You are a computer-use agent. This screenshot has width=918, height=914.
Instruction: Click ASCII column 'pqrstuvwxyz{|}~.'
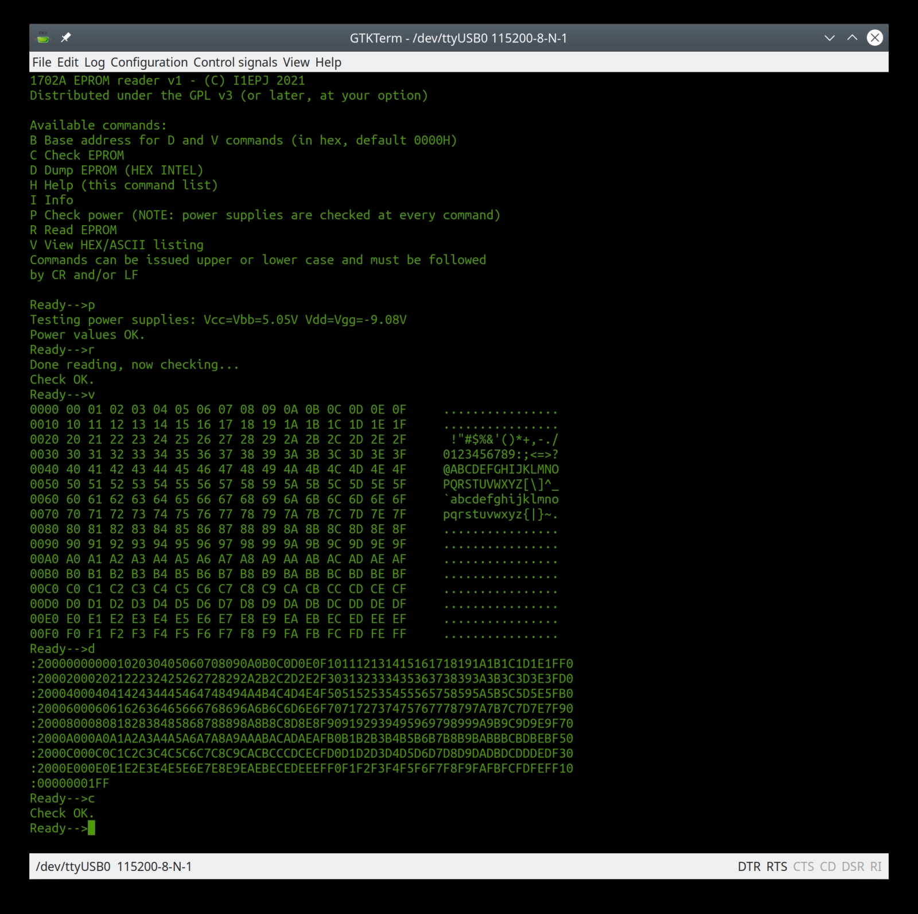coord(500,514)
